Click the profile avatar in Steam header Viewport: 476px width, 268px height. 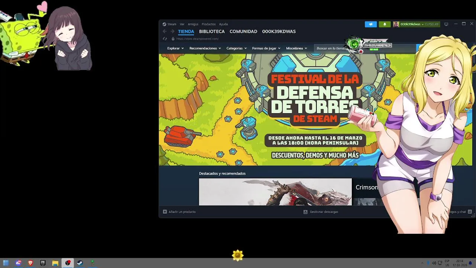396,24
